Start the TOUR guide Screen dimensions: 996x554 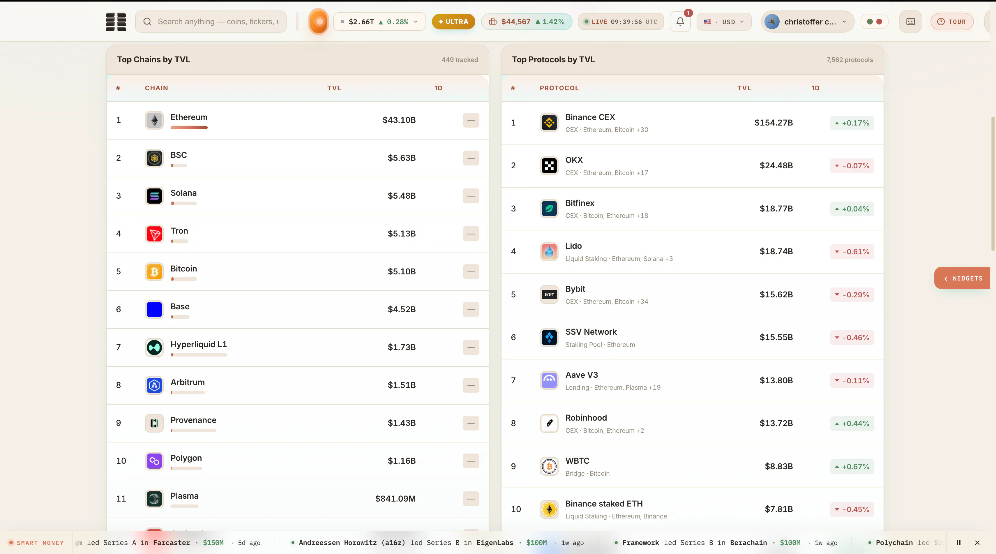[x=952, y=22]
